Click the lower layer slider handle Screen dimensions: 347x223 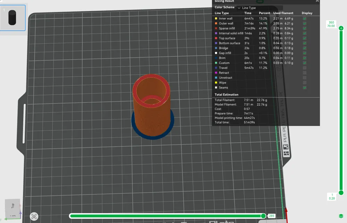pyautogui.click(x=341, y=193)
